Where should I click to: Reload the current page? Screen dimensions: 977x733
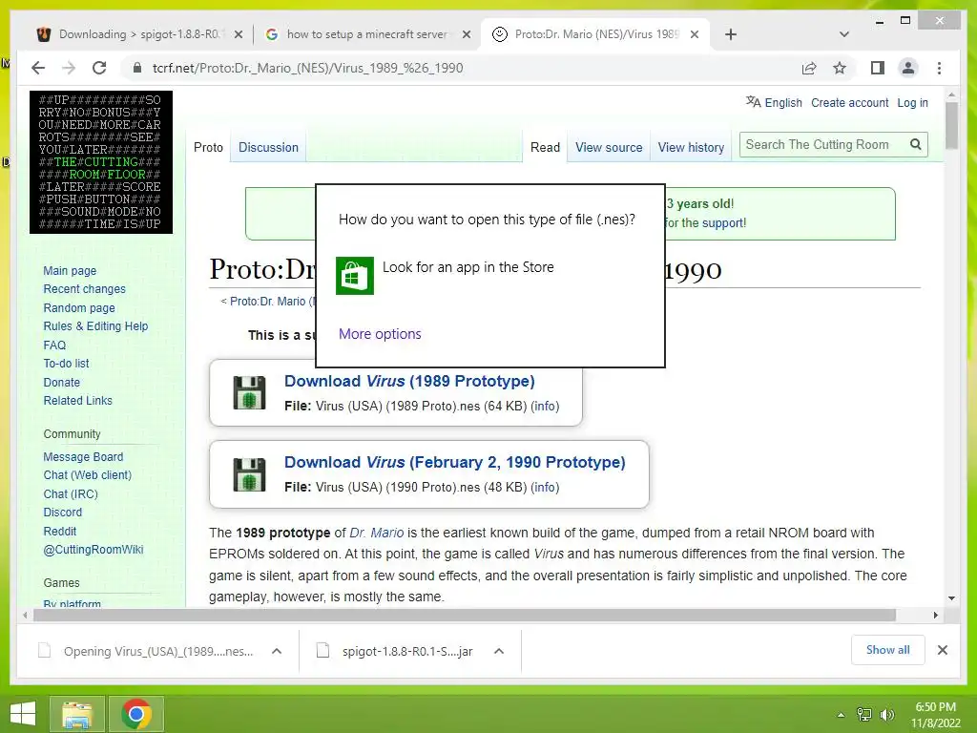tap(99, 68)
